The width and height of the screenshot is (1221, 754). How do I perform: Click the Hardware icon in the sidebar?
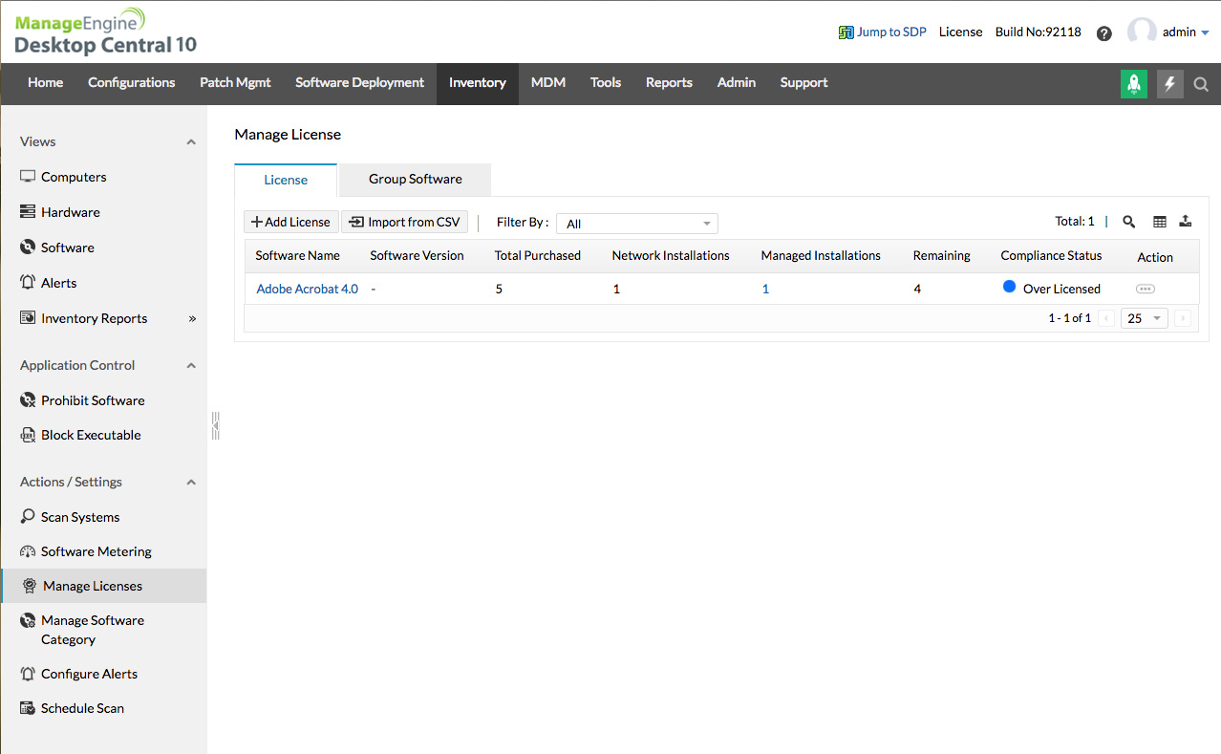(28, 212)
